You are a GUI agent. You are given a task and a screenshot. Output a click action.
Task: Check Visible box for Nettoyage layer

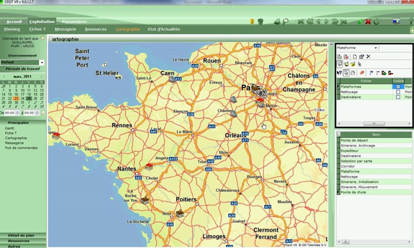pyautogui.click(x=398, y=92)
